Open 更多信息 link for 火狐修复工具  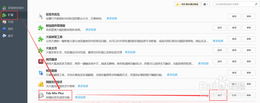(x=218, y=41)
